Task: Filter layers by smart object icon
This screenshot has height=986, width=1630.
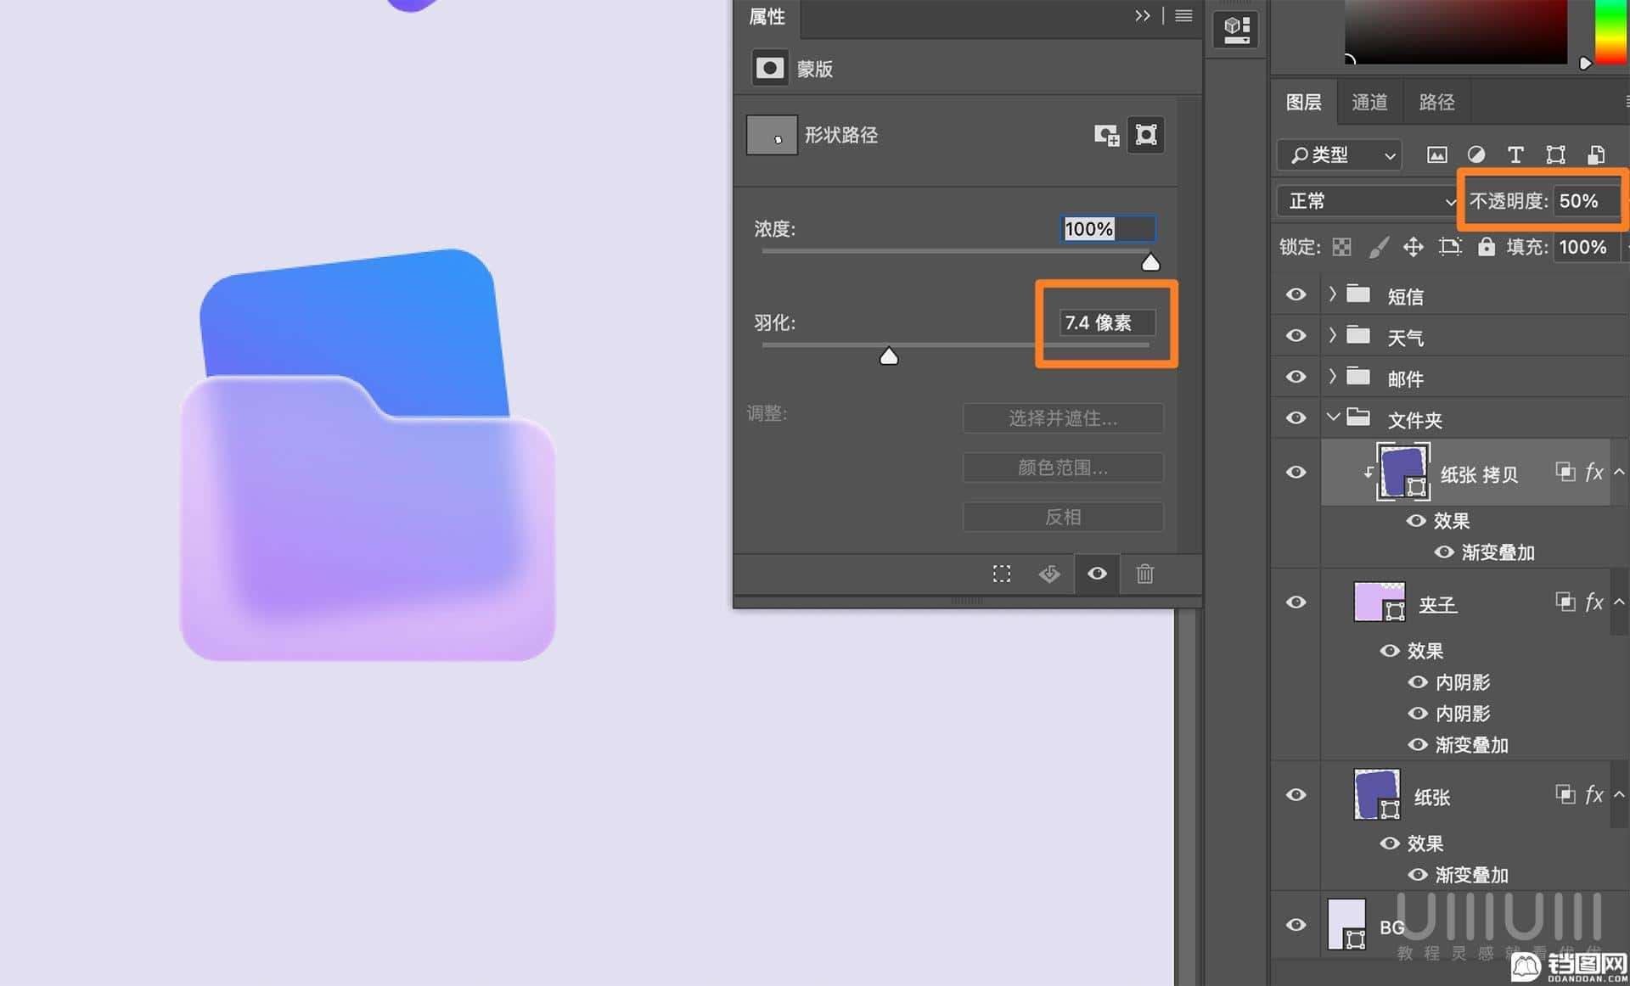Action: tap(1596, 155)
